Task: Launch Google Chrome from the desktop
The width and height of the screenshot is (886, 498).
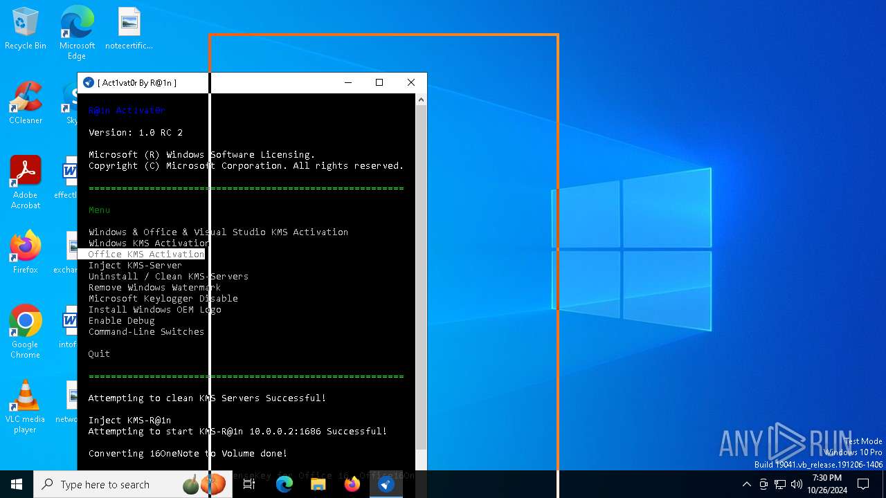Action: click(26, 332)
